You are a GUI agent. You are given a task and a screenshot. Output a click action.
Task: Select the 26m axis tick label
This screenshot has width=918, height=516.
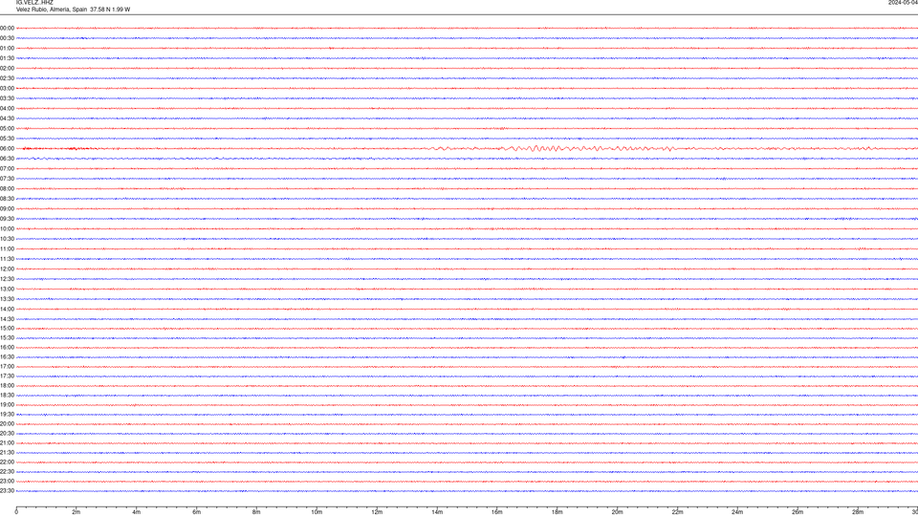click(798, 512)
